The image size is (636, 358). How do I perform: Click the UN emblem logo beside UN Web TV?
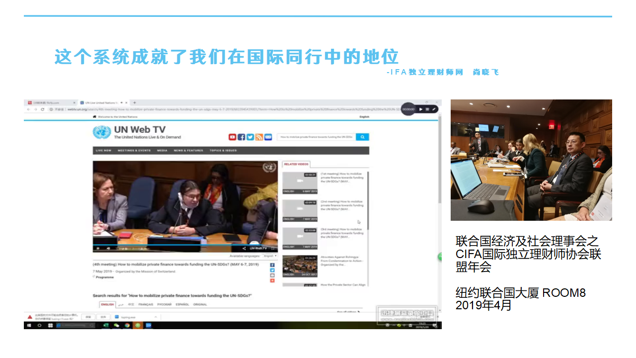tap(102, 132)
